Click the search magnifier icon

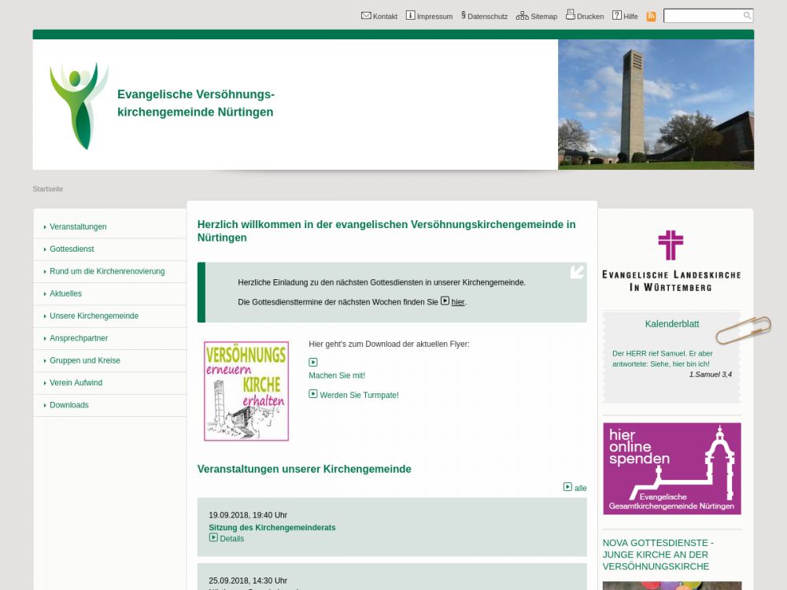(747, 16)
